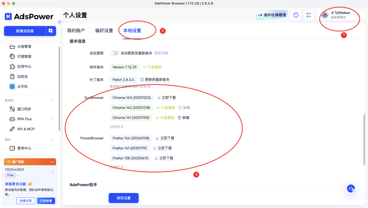This screenshot has width=368, height=208.
Task: Click 保存设置 button
Action: pos(124,198)
